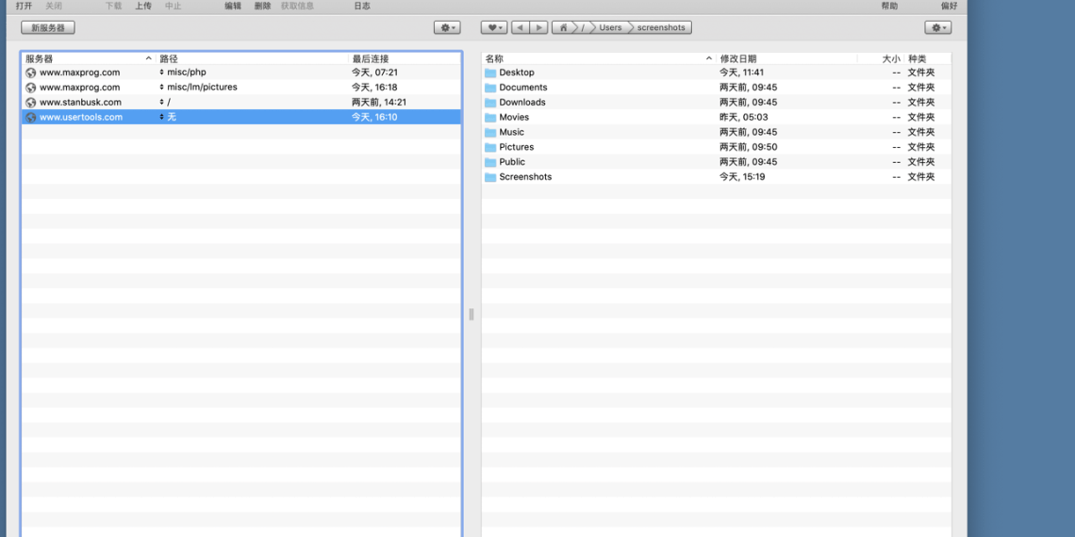Click globe icon for www.stanbusk.com
Viewport: 1075px width, 537px height.
pyautogui.click(x=31, y=103)
